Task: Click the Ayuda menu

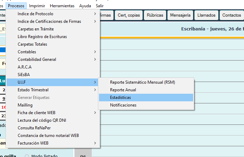Action: [x=85, y=6]
